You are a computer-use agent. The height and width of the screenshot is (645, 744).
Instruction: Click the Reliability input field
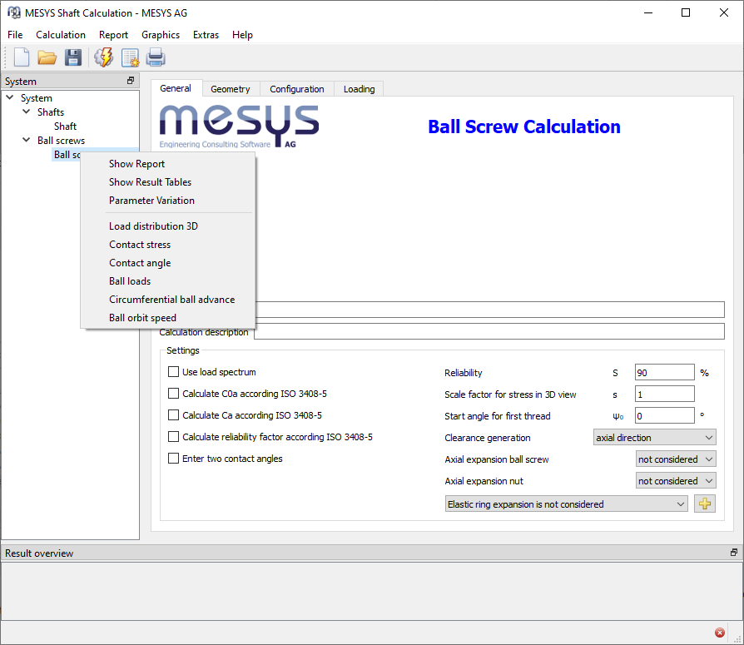pos(664,373)
